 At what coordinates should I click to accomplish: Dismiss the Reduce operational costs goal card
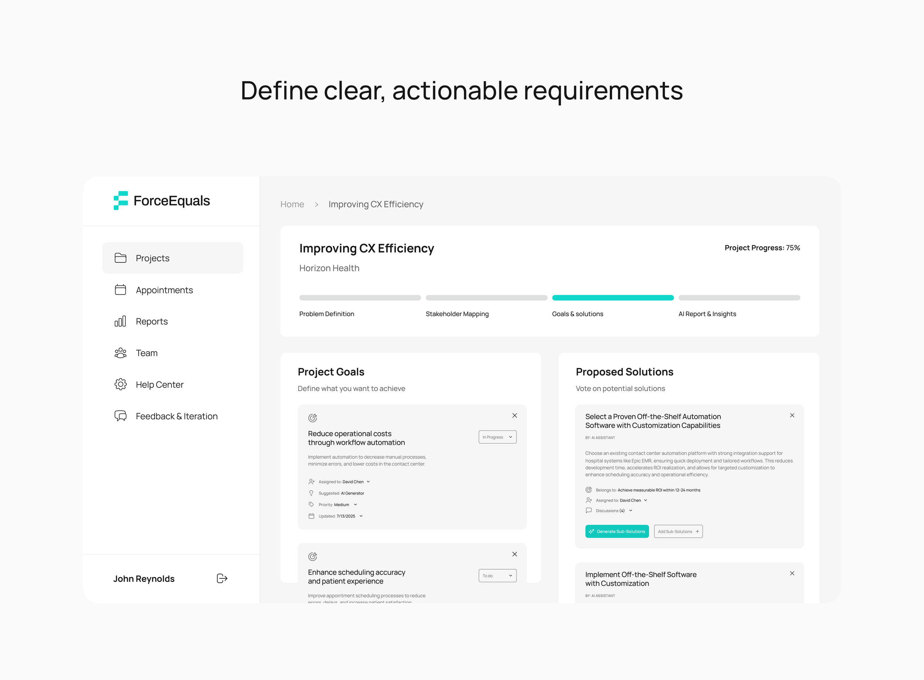coord(514,415)
